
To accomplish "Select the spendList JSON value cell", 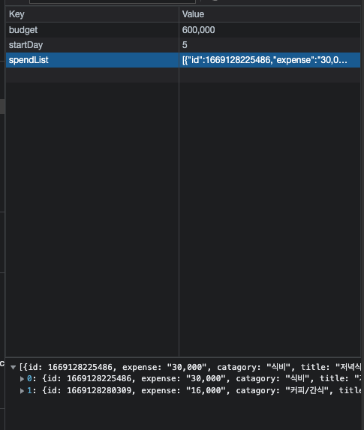I will pyautogui.click(x=270, y=60).
